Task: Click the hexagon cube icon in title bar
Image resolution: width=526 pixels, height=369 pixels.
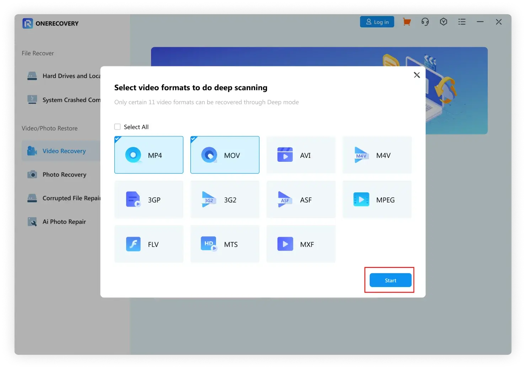Action: coord(443,22)
